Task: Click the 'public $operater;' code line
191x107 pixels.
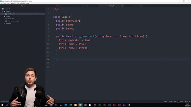Action: tap(68, 21)
